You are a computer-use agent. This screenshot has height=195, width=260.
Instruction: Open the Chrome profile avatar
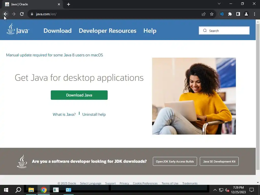246,14
